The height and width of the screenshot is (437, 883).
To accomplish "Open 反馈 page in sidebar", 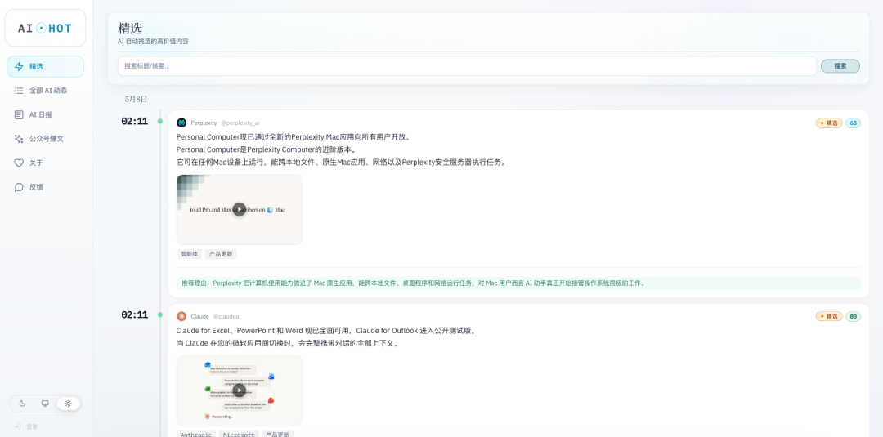I will pos(45,187).
